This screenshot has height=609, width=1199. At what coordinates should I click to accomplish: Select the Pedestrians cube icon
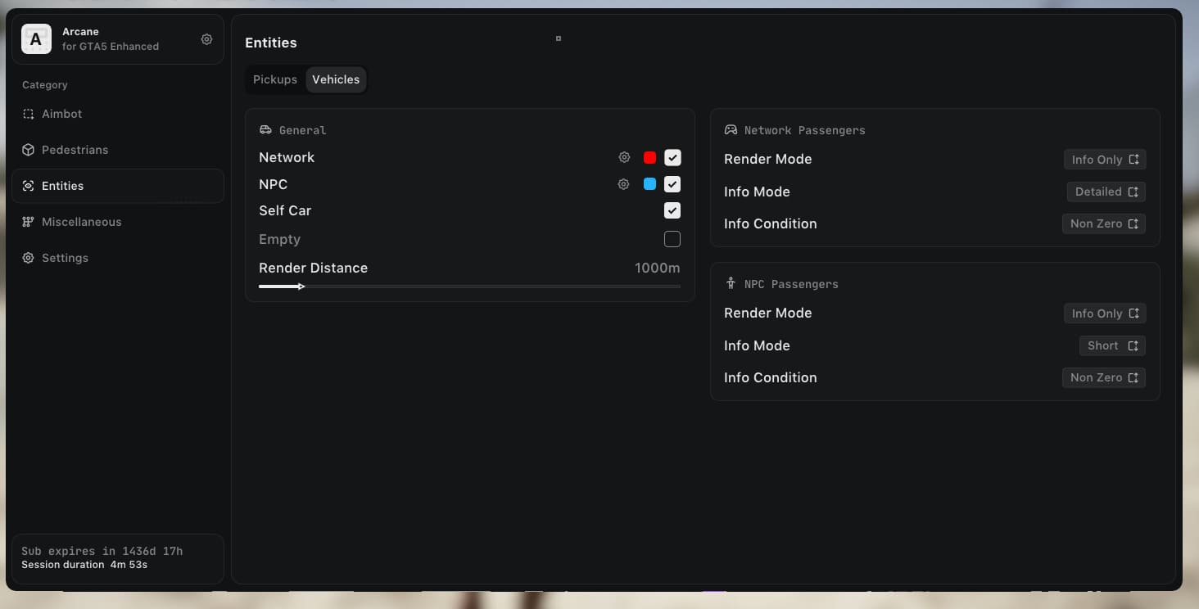coord(29,150)
